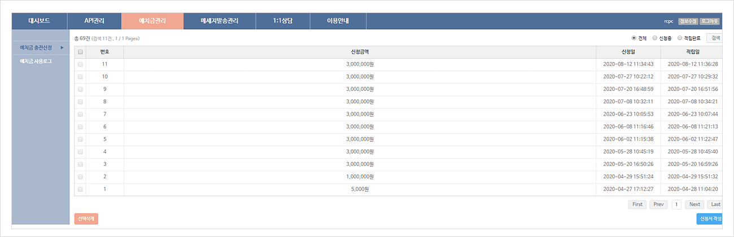Click the 5,000원 amount cell
This screenshot has width=734, height=237.
pyautogui.click(x=360, y=189)
